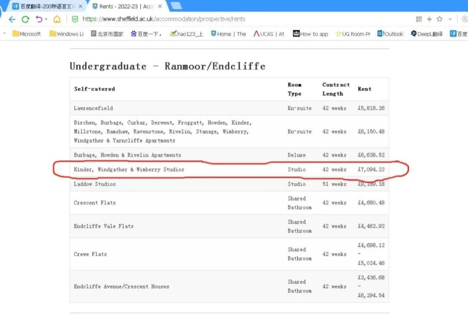Viewport: 468px width, 320px height.
Task: Click the Rent column header
Action: (x=365, y=89)
